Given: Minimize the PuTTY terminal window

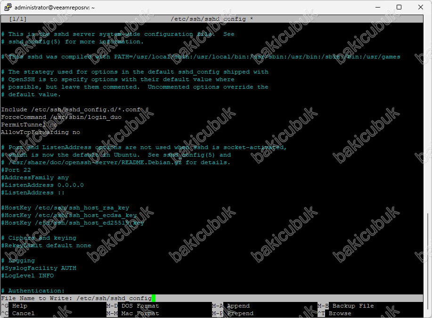Looking at the screenshot, I should pos(377,8).
